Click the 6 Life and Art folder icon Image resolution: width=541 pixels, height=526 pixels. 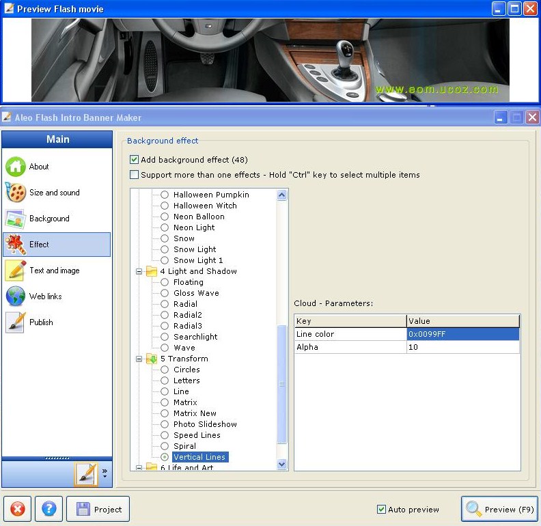(x=152, y=467)
